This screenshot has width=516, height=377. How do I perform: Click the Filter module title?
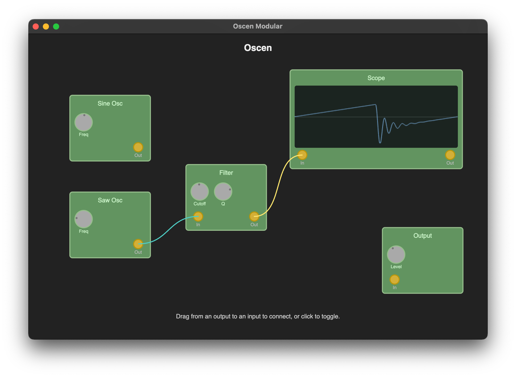[226, 173]
